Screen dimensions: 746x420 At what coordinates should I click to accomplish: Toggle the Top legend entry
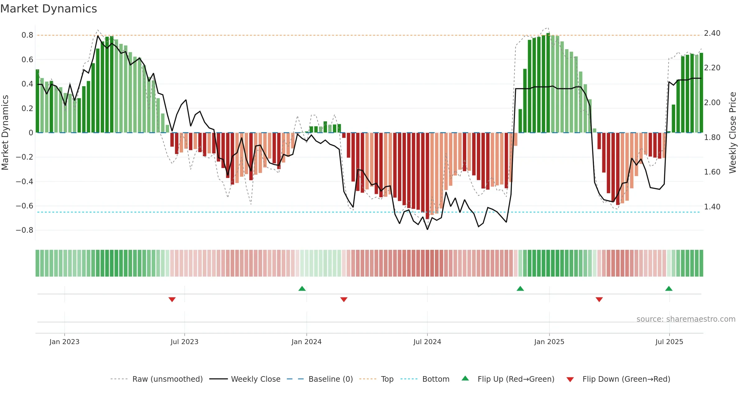[376, 379]
